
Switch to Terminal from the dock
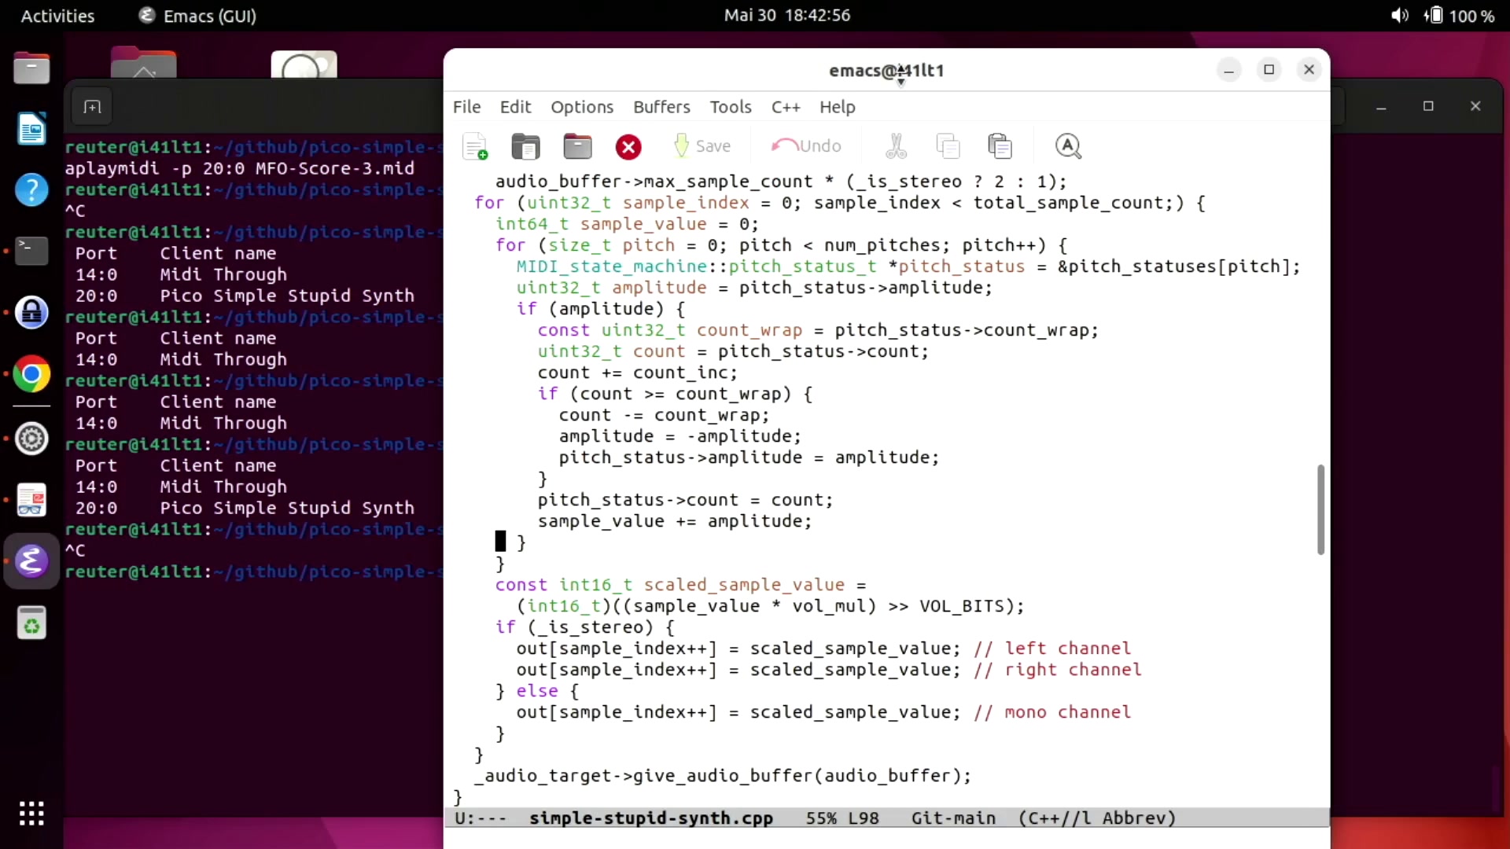[x=31, y=252]
